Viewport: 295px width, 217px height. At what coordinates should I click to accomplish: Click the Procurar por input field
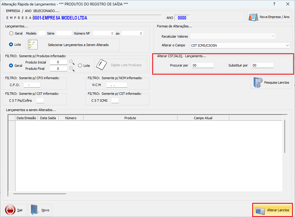coord(202,65)
